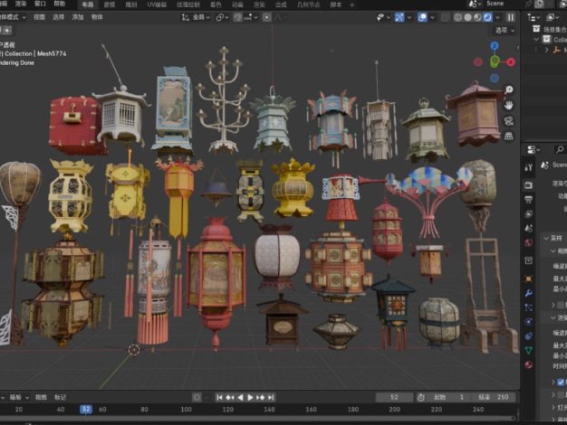Open the Render properties tab icon
This screenshot has width=567, height=425.
point(529,184)
